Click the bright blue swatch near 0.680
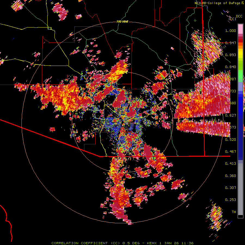The width and height of the screenshot is (245, 245). (240, 104)
